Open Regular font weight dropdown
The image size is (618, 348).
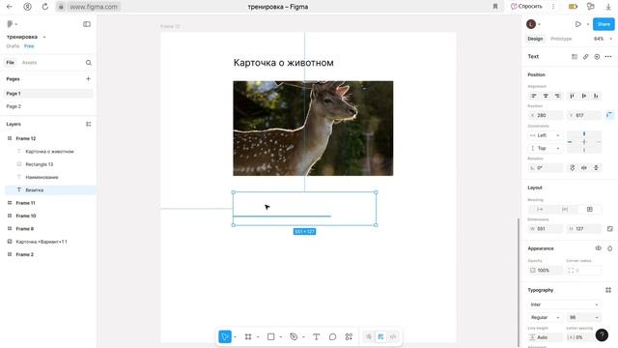pos(546,317)
